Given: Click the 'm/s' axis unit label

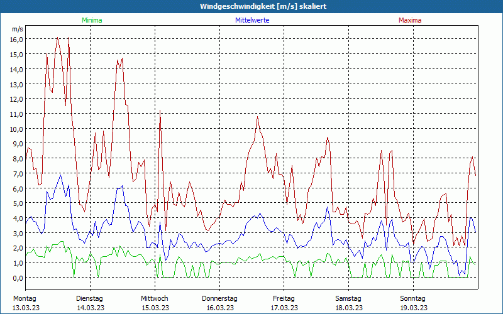Looking at the screenshot, I should [18, 29].
